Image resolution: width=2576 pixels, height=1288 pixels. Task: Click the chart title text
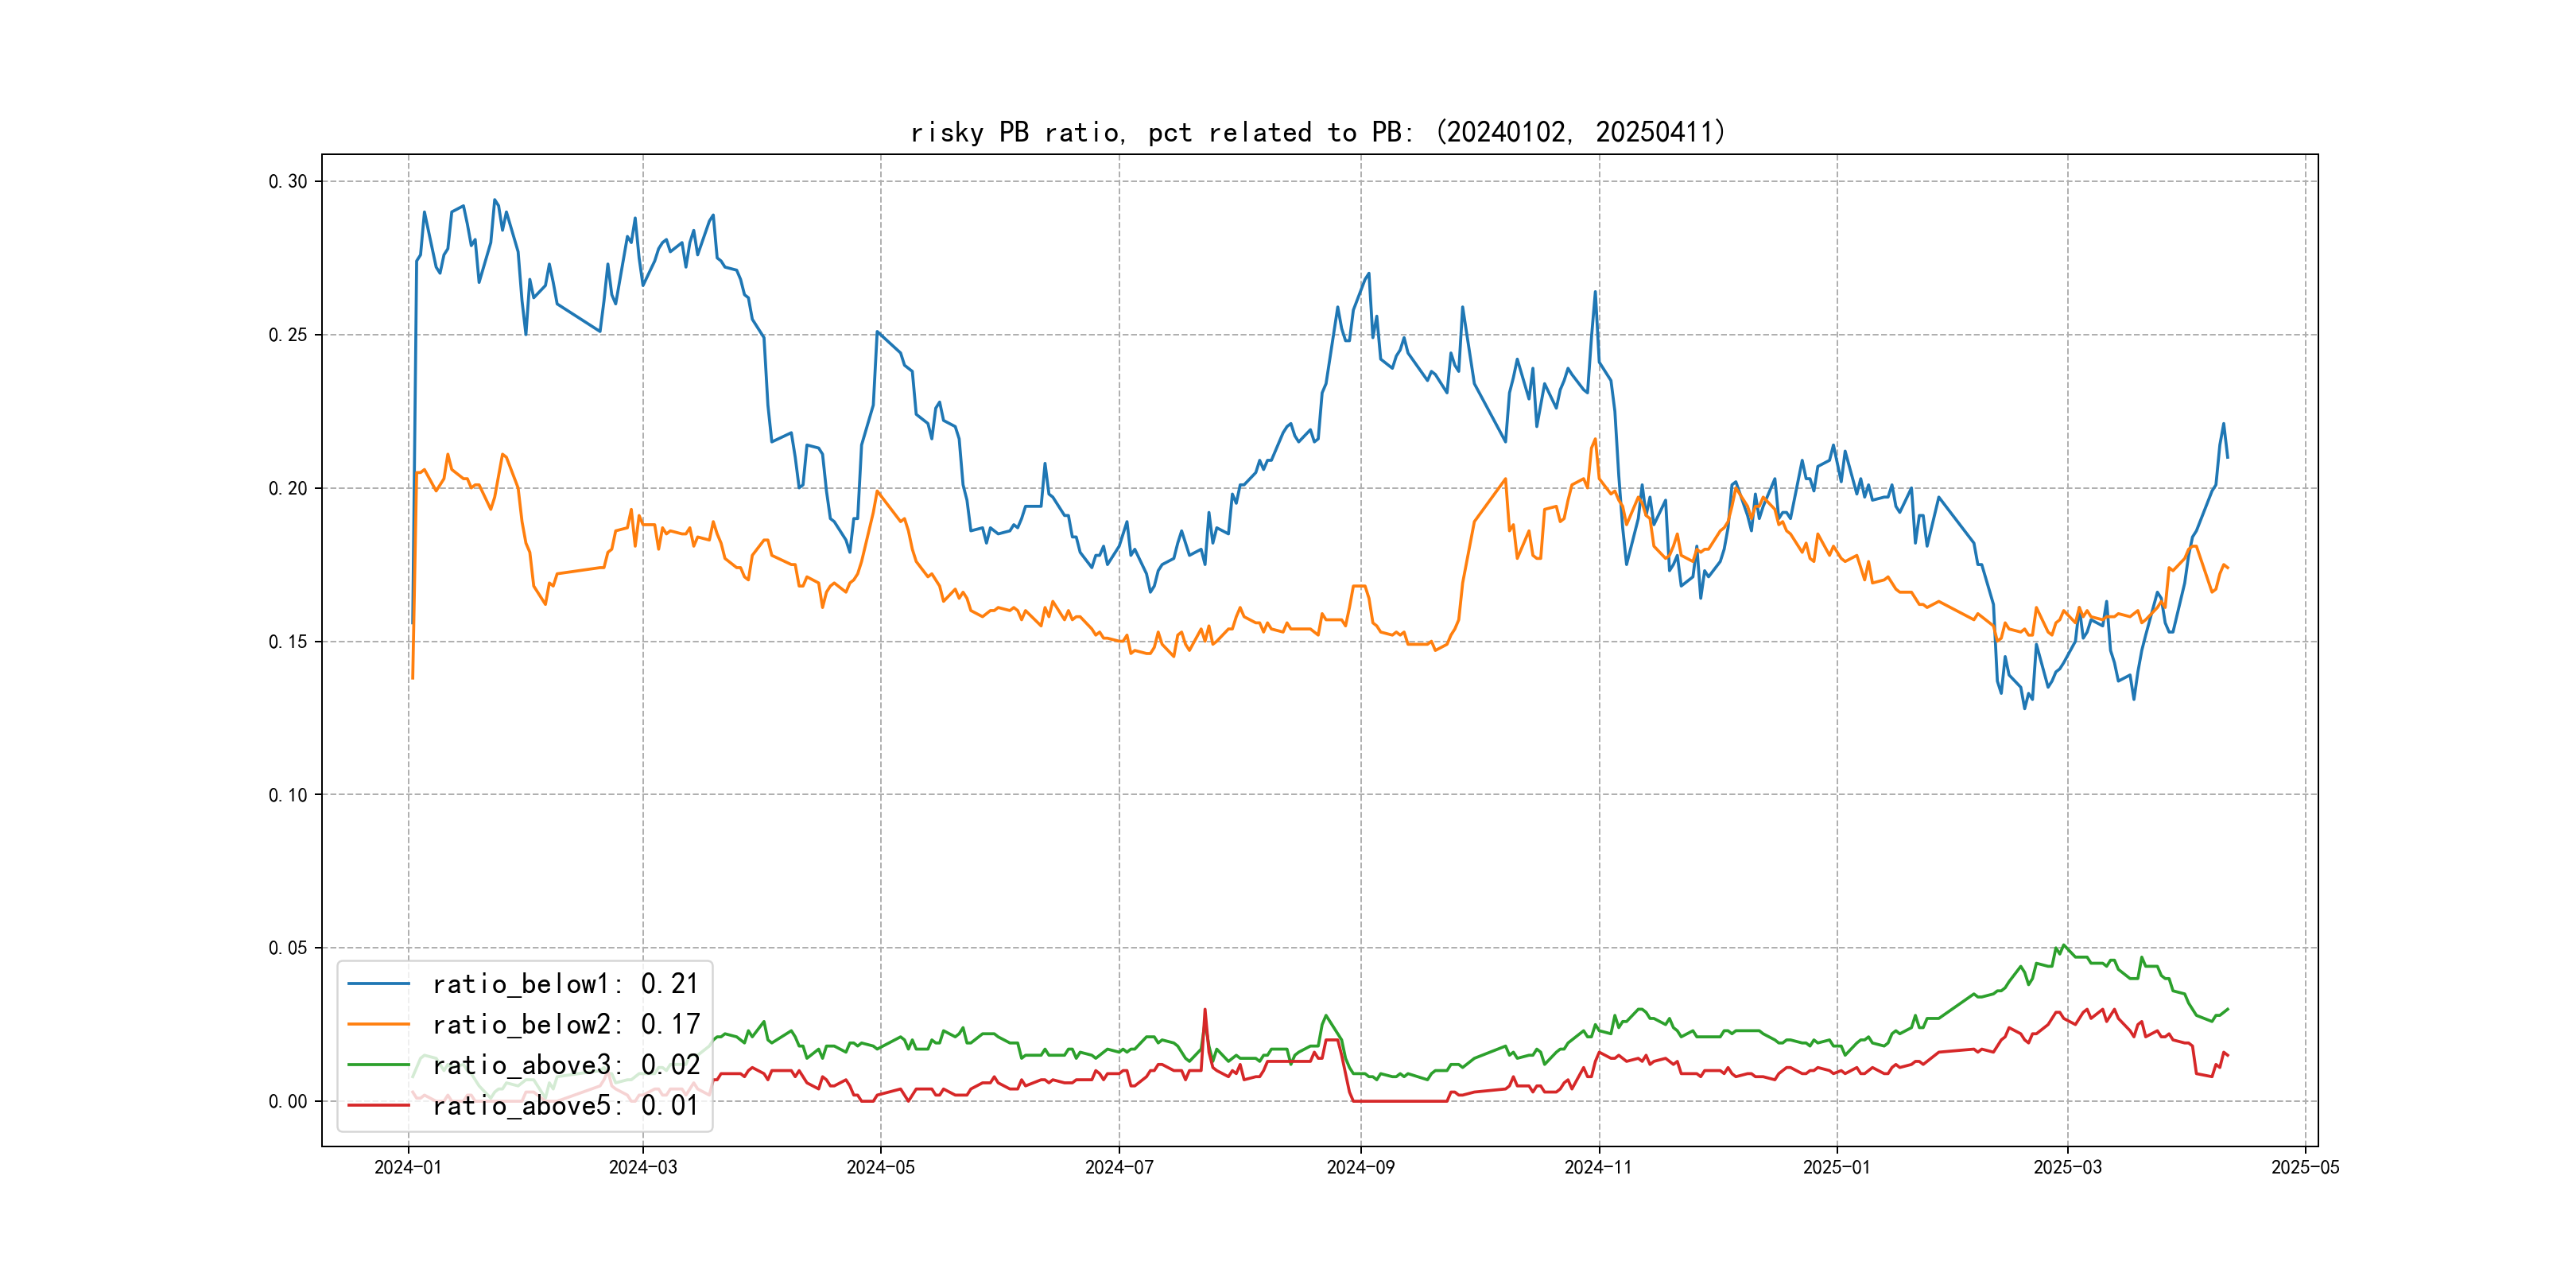[1318, 132]
